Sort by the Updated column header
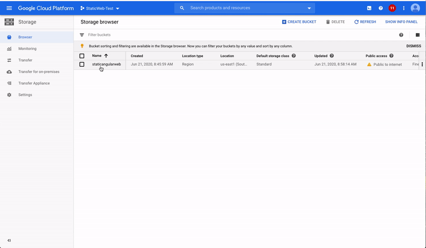The image size is (426, 248). [x=321, y=56]
